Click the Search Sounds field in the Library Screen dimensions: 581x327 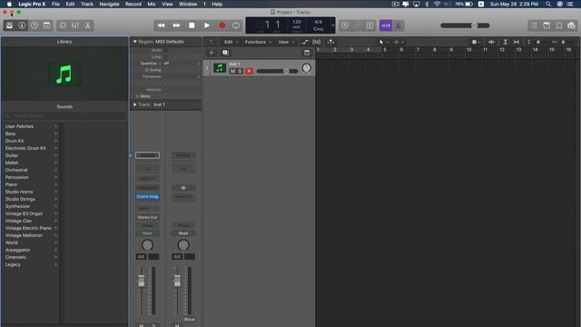tap(64, 115)
